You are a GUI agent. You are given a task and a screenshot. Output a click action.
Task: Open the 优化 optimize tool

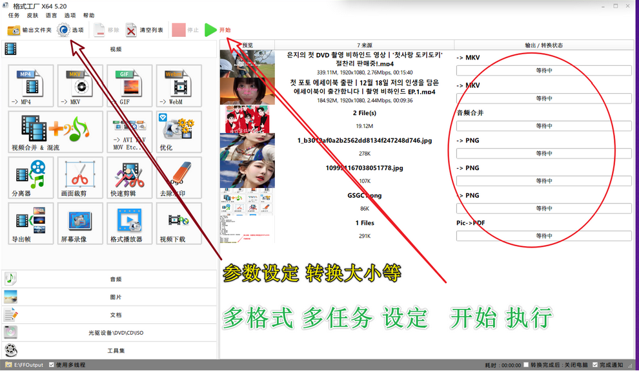pyautogui.click(x=179, y=131)
